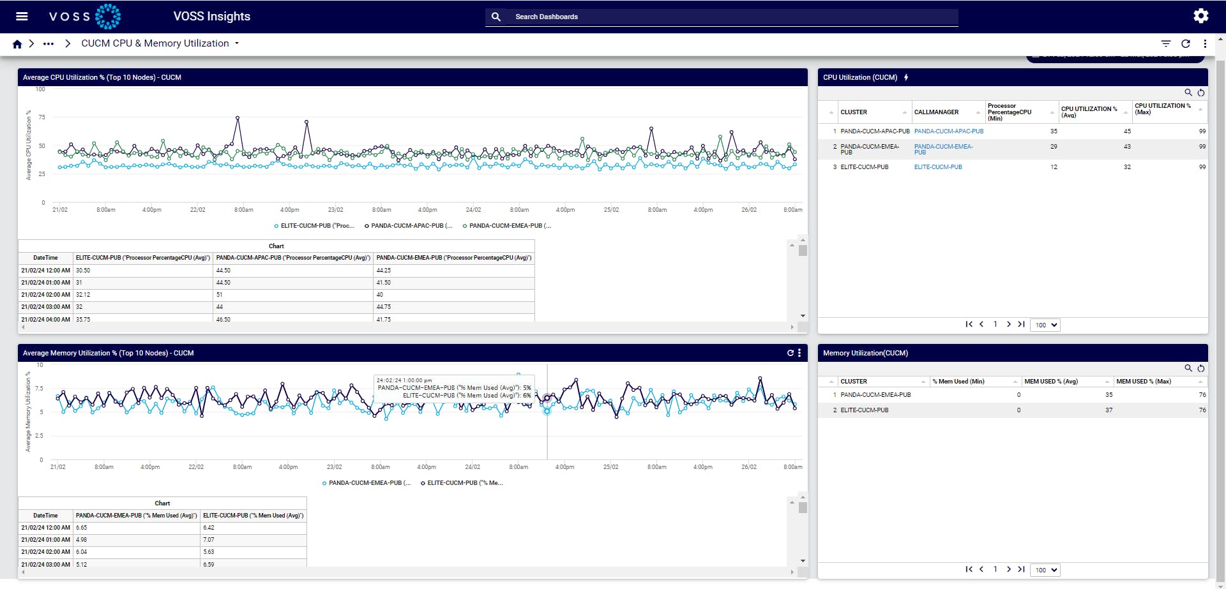This screenshot has height=589, width=1226.
Task: Click page number 1 in Memory table pager
Action: pos(995,569)
